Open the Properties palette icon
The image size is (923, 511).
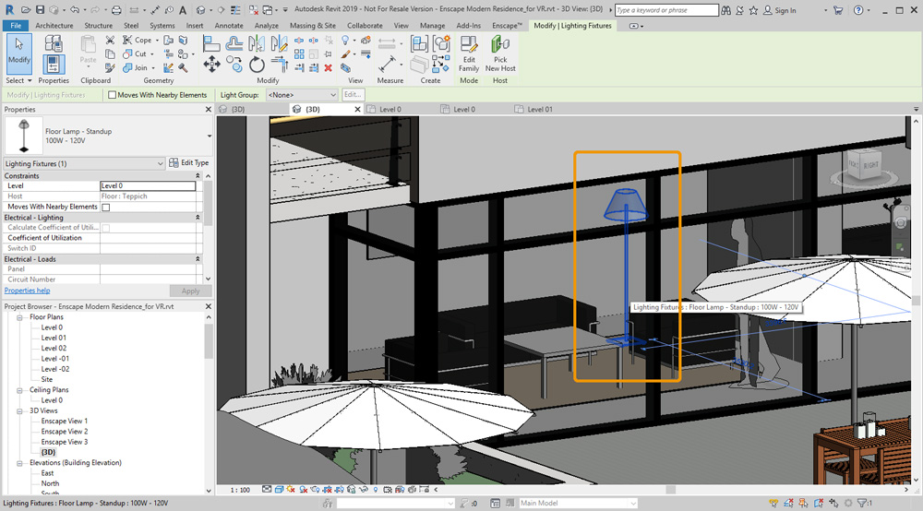[x=53, y=64]
